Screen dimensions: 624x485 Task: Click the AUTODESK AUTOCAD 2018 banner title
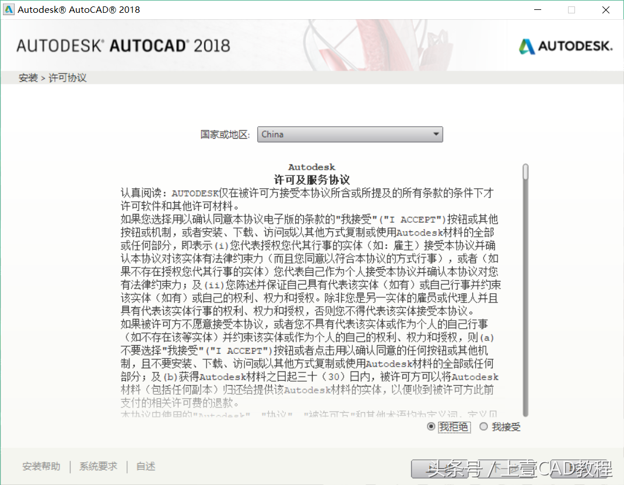point(124,45)
